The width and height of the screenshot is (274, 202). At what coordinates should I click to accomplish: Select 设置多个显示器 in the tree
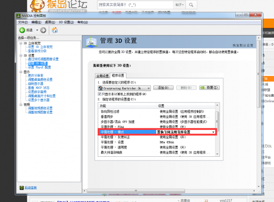(x=39, y=100)
